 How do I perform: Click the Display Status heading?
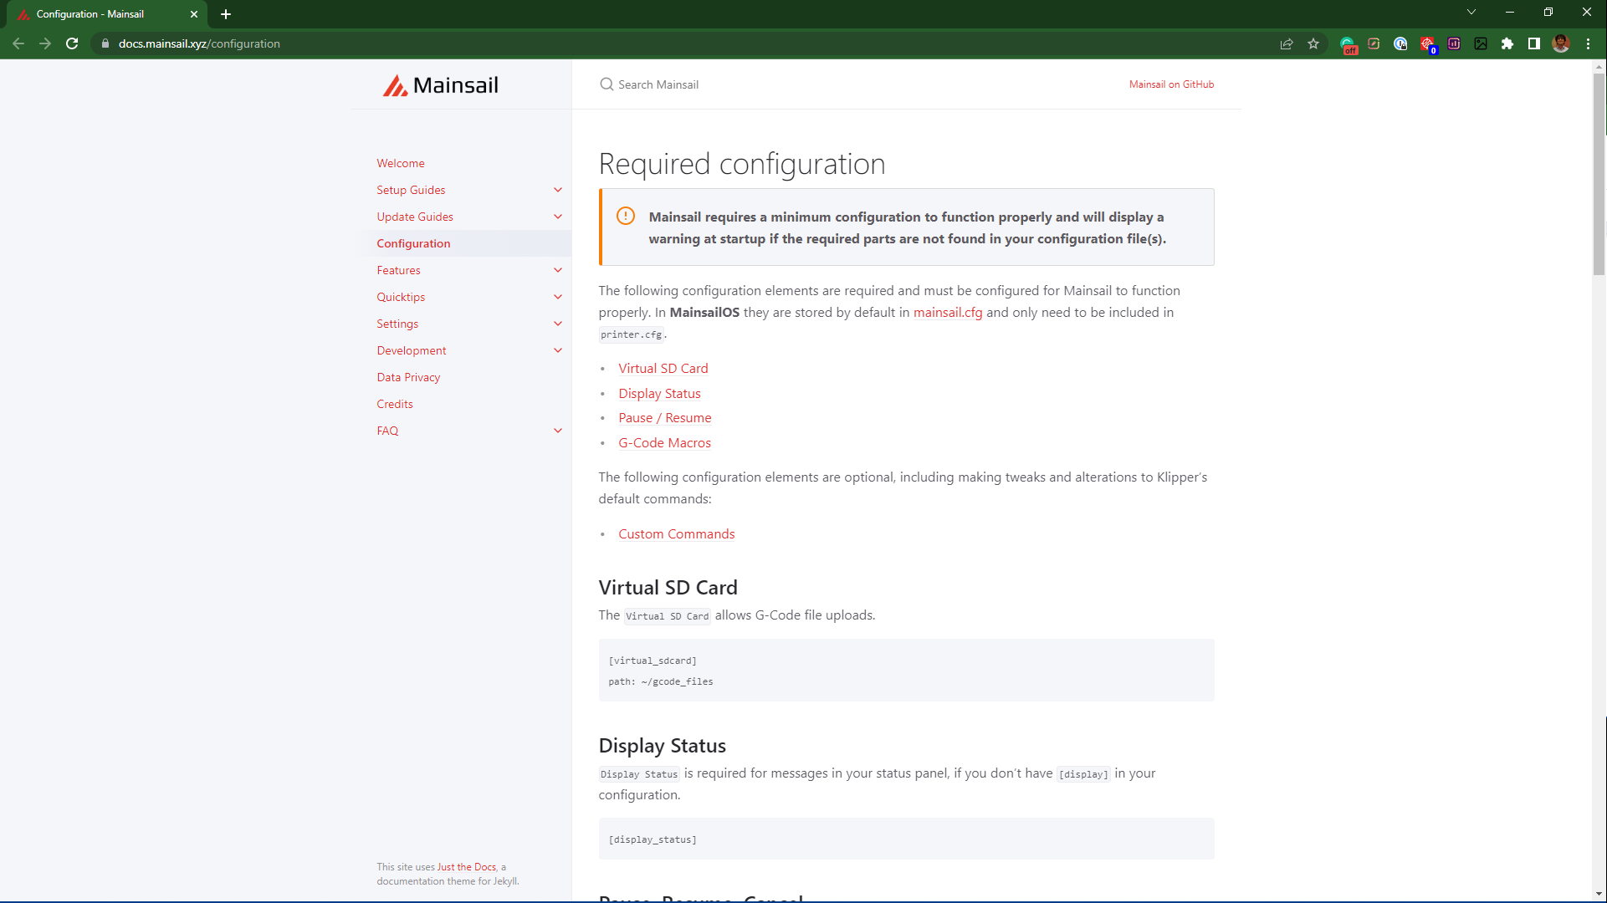pos(663,745)
